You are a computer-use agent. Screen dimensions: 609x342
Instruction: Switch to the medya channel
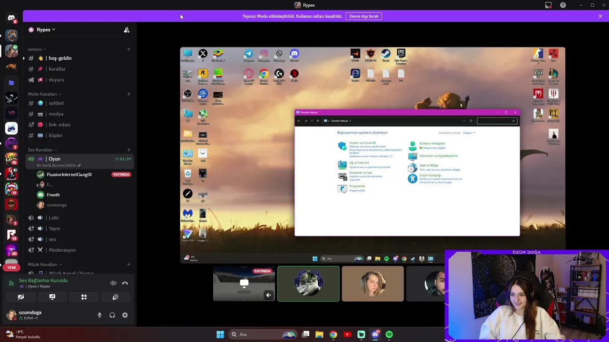pyautogui.click(x=79, y=114)
